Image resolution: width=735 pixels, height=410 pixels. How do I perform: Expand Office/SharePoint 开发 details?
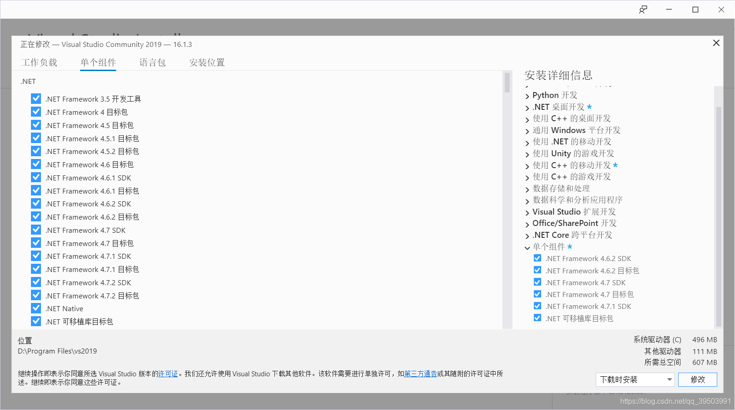(x=527, y=224)
